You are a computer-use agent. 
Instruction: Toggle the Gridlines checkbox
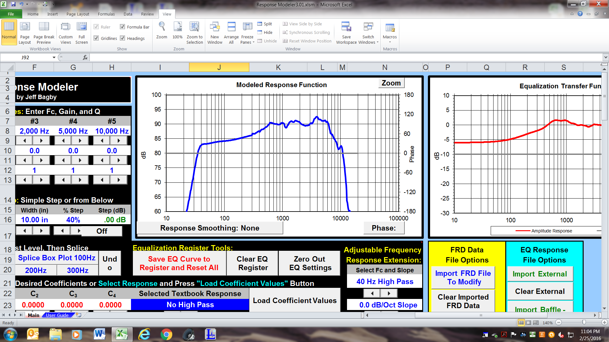tap(96, 38)
